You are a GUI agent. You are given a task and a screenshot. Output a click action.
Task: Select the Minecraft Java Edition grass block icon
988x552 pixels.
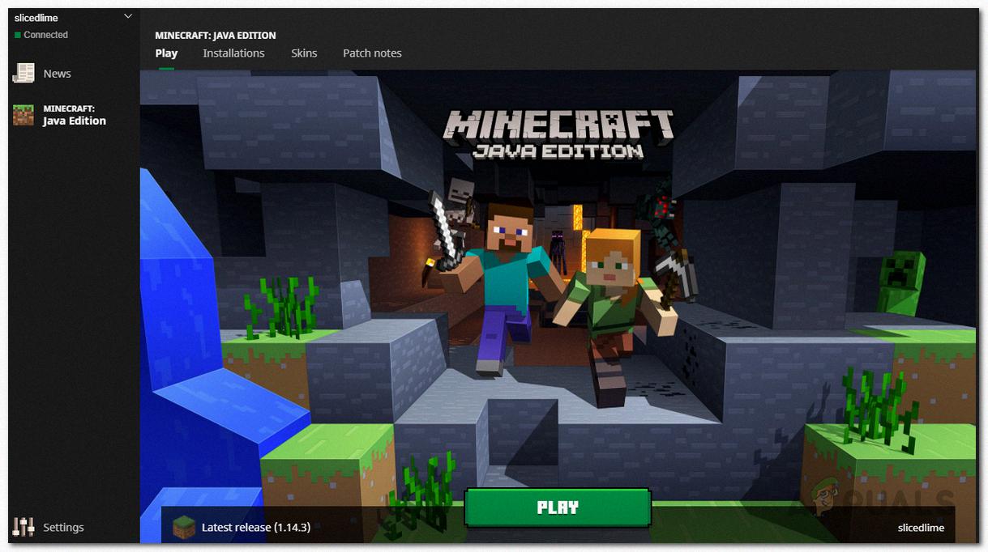pos(24,115)
